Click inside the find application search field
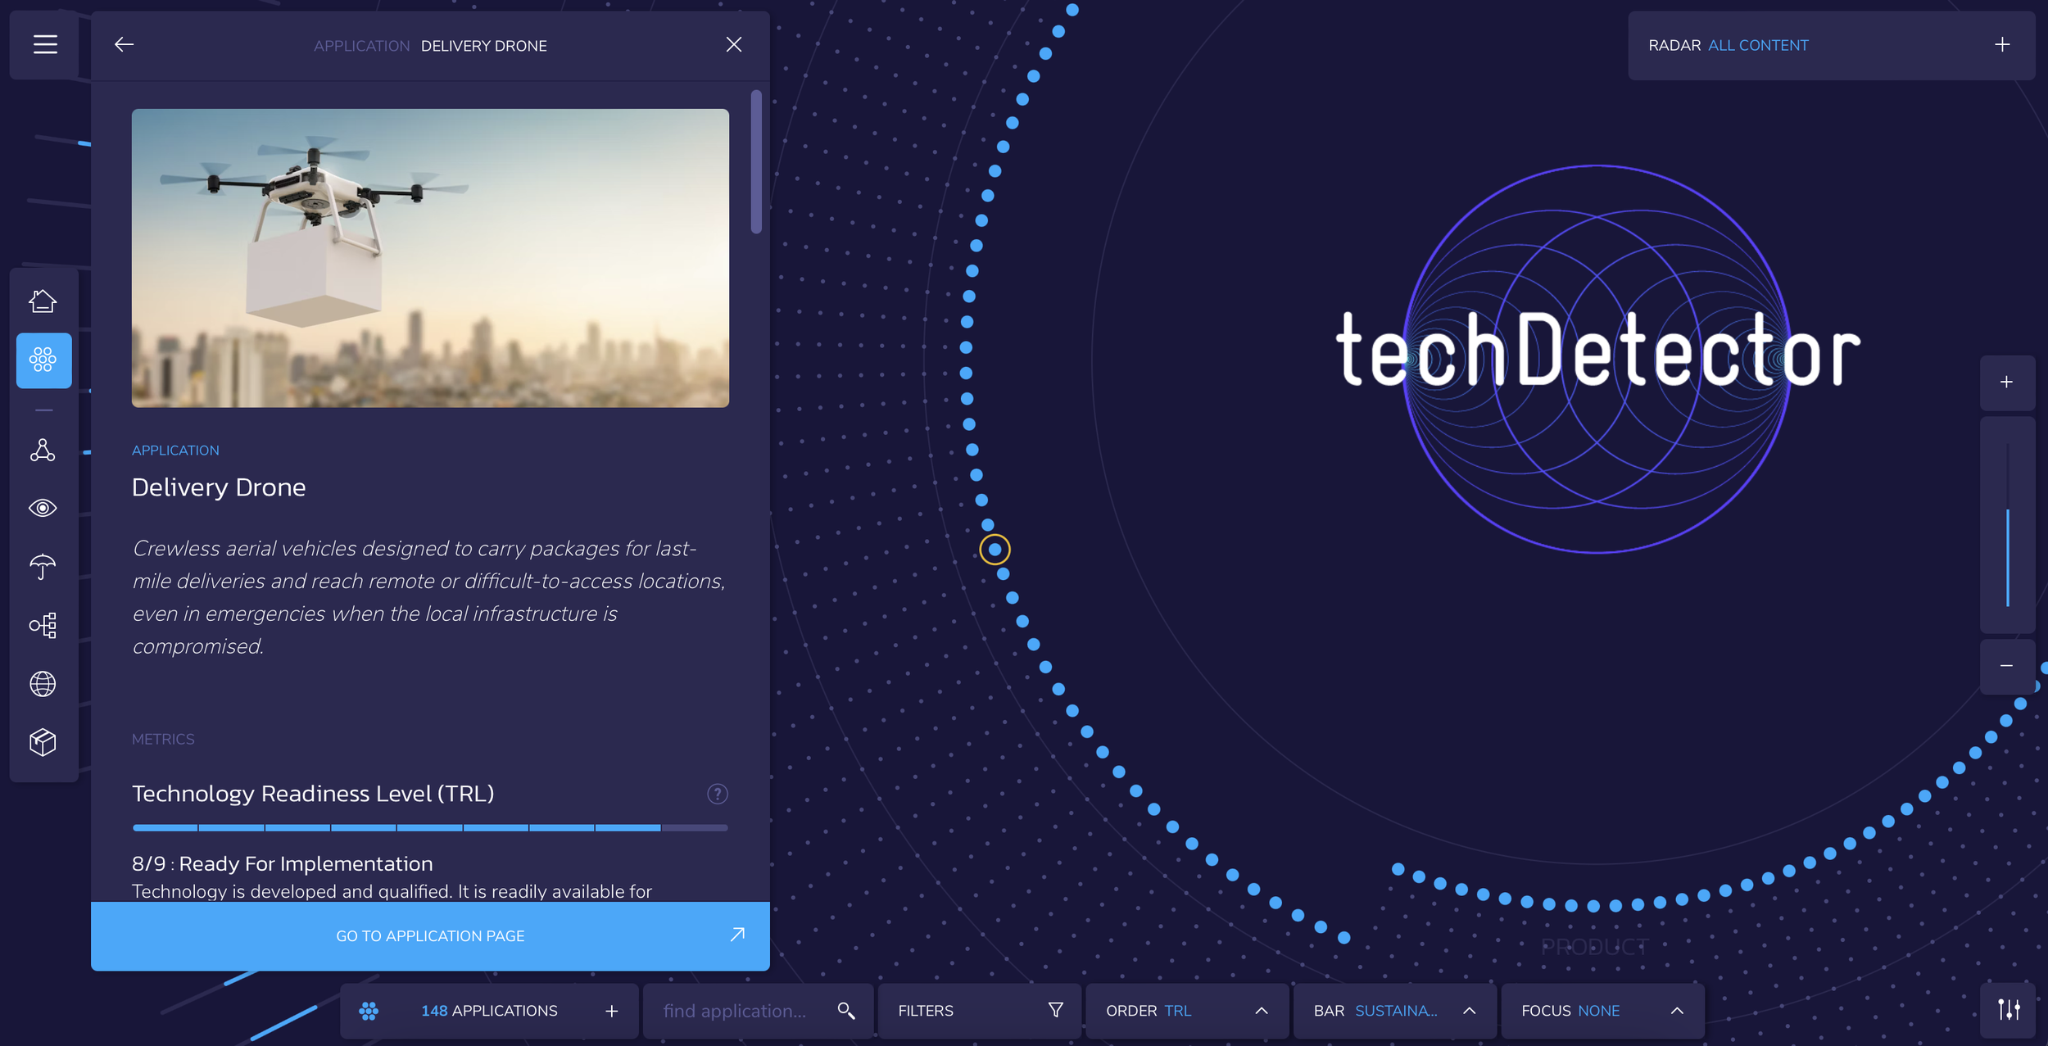Viewport: 2048px width, 1046px height. tap(737, 1010)
